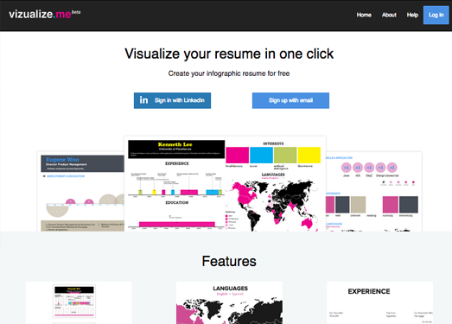Image resolution: width=452 pixels, height=324 pixels.
Task: Open the Experience feature card
Action: coord(380,302)
